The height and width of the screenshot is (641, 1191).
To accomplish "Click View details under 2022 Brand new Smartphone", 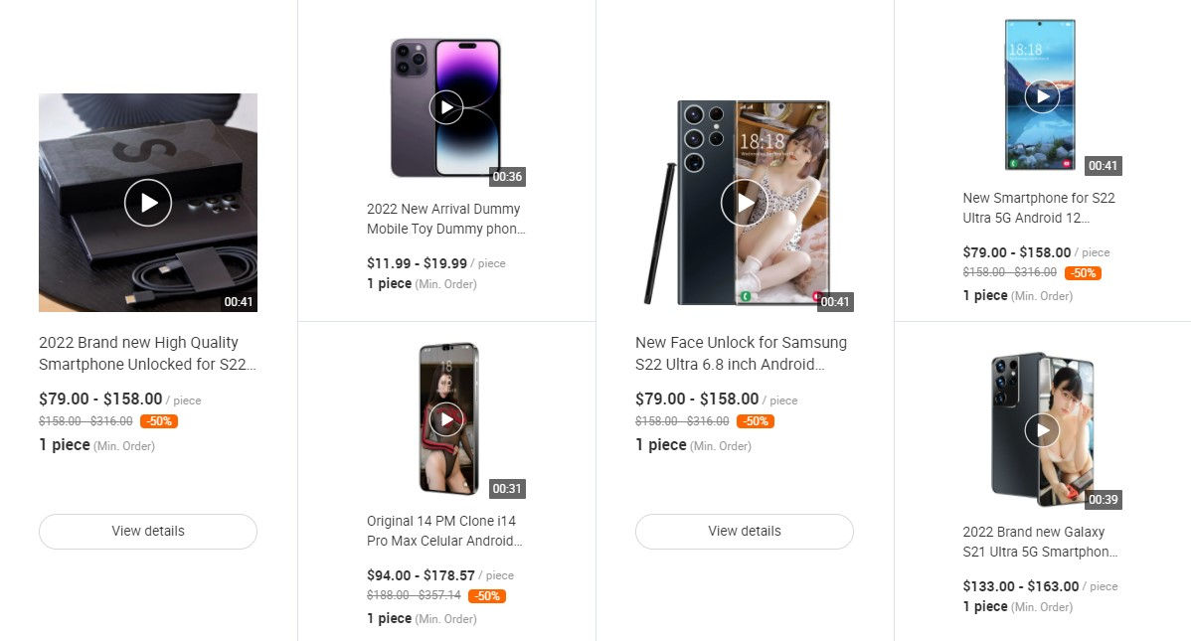I will pos(148,531).
